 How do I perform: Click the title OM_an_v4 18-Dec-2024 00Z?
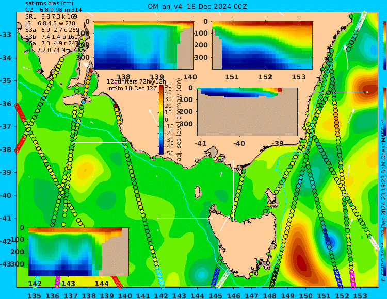197,6
